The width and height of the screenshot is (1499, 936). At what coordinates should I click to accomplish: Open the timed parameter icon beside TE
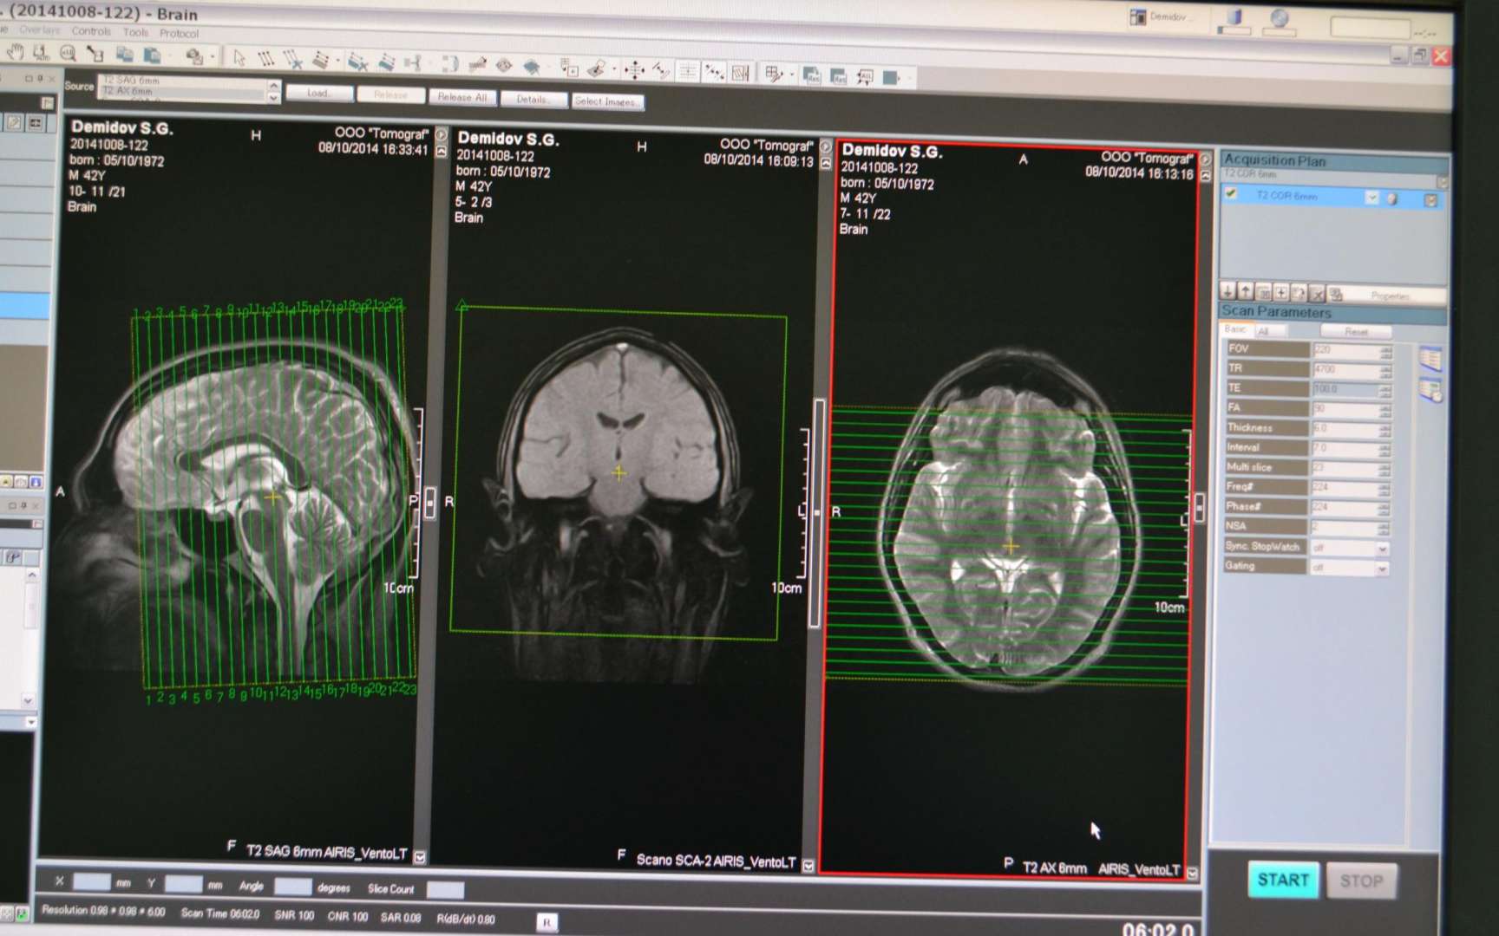[1430, 391]
